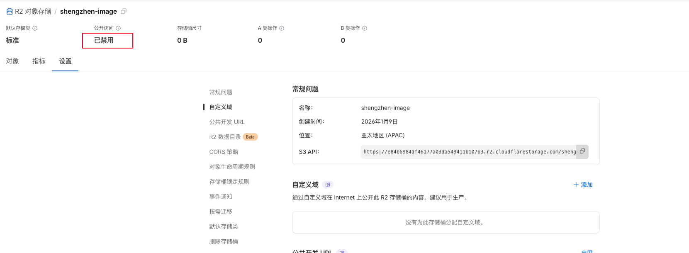Go to 对象生命周期规则 section
The image size is (689, 253).
pyautogui.click(x=232, y=167)
